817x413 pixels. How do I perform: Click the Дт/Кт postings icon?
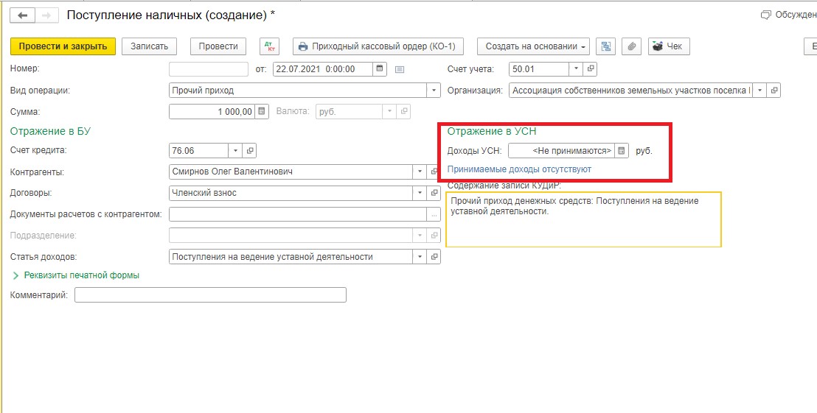tap(269, 46)
